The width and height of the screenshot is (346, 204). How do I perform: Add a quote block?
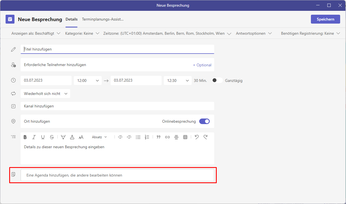coord(159,137)
